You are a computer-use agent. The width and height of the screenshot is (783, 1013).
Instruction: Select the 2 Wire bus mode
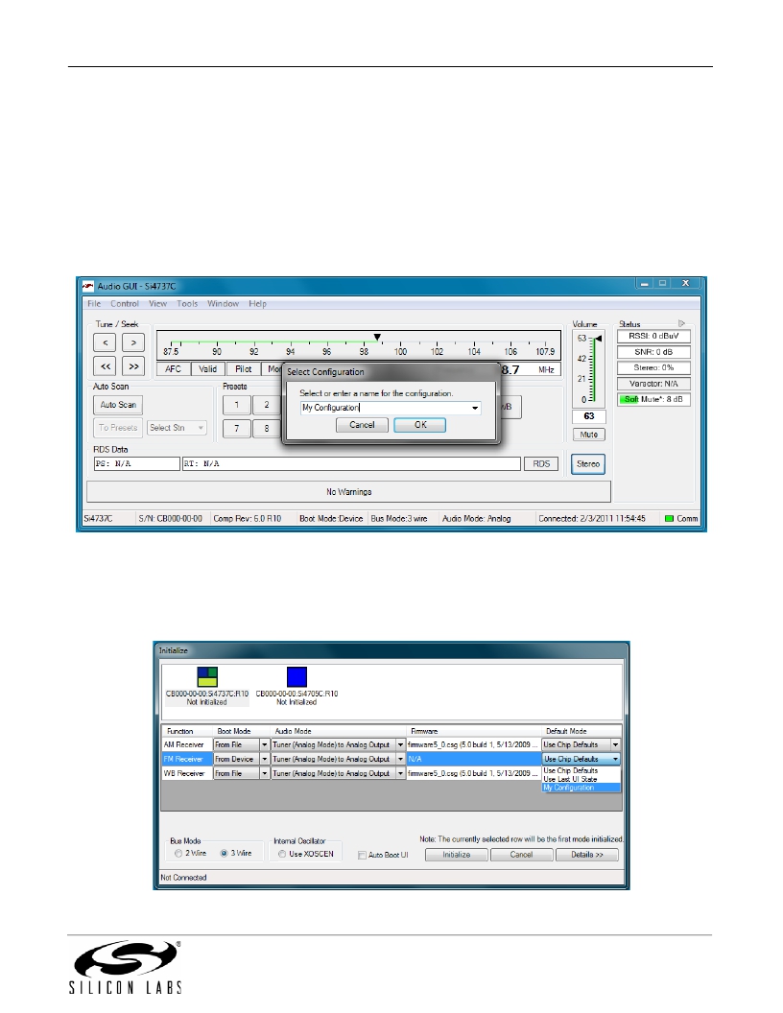tap(178, 854)
